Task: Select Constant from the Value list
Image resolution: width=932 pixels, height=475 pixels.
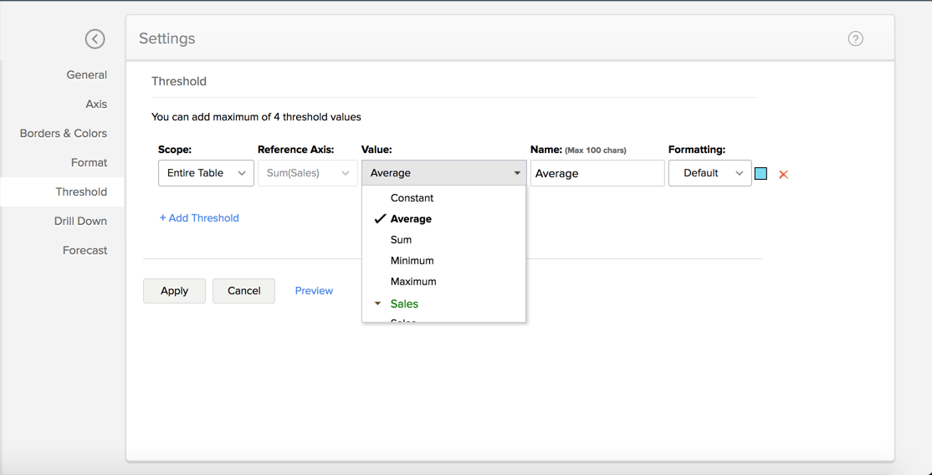Action: [412, 198]
